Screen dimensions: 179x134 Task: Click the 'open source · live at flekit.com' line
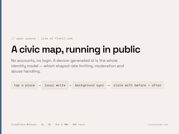[42, 39]
